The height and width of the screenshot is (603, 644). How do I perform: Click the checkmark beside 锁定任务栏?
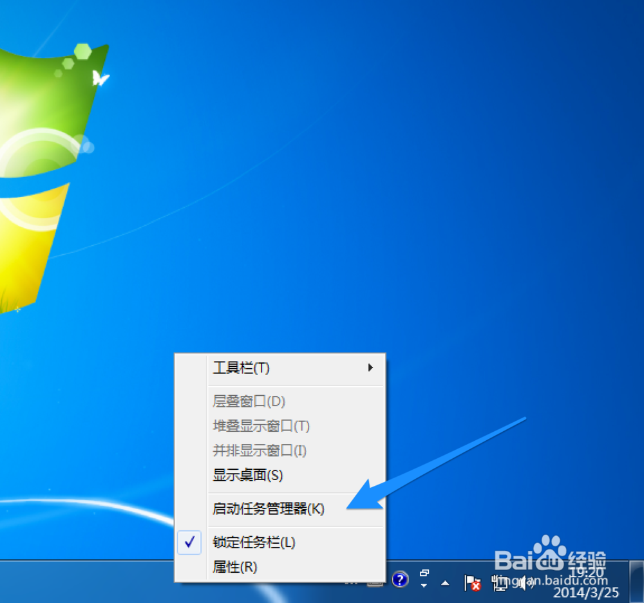[x=189, y=543]
